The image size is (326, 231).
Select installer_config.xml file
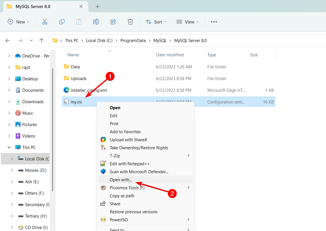(x=169, y=90)
